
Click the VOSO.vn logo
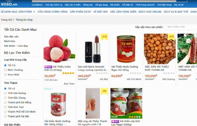[x=9, y=4]
